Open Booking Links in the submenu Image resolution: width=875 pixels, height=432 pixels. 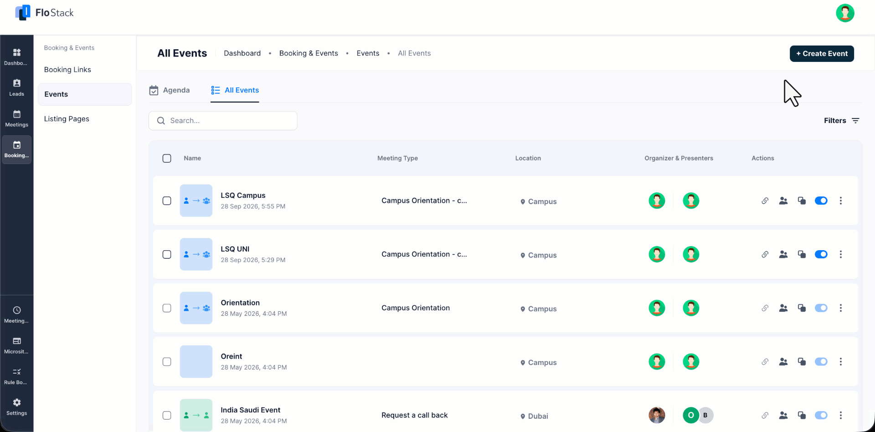coord(67,70)
